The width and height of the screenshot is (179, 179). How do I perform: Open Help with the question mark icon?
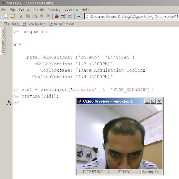click(x=79, y=16)
